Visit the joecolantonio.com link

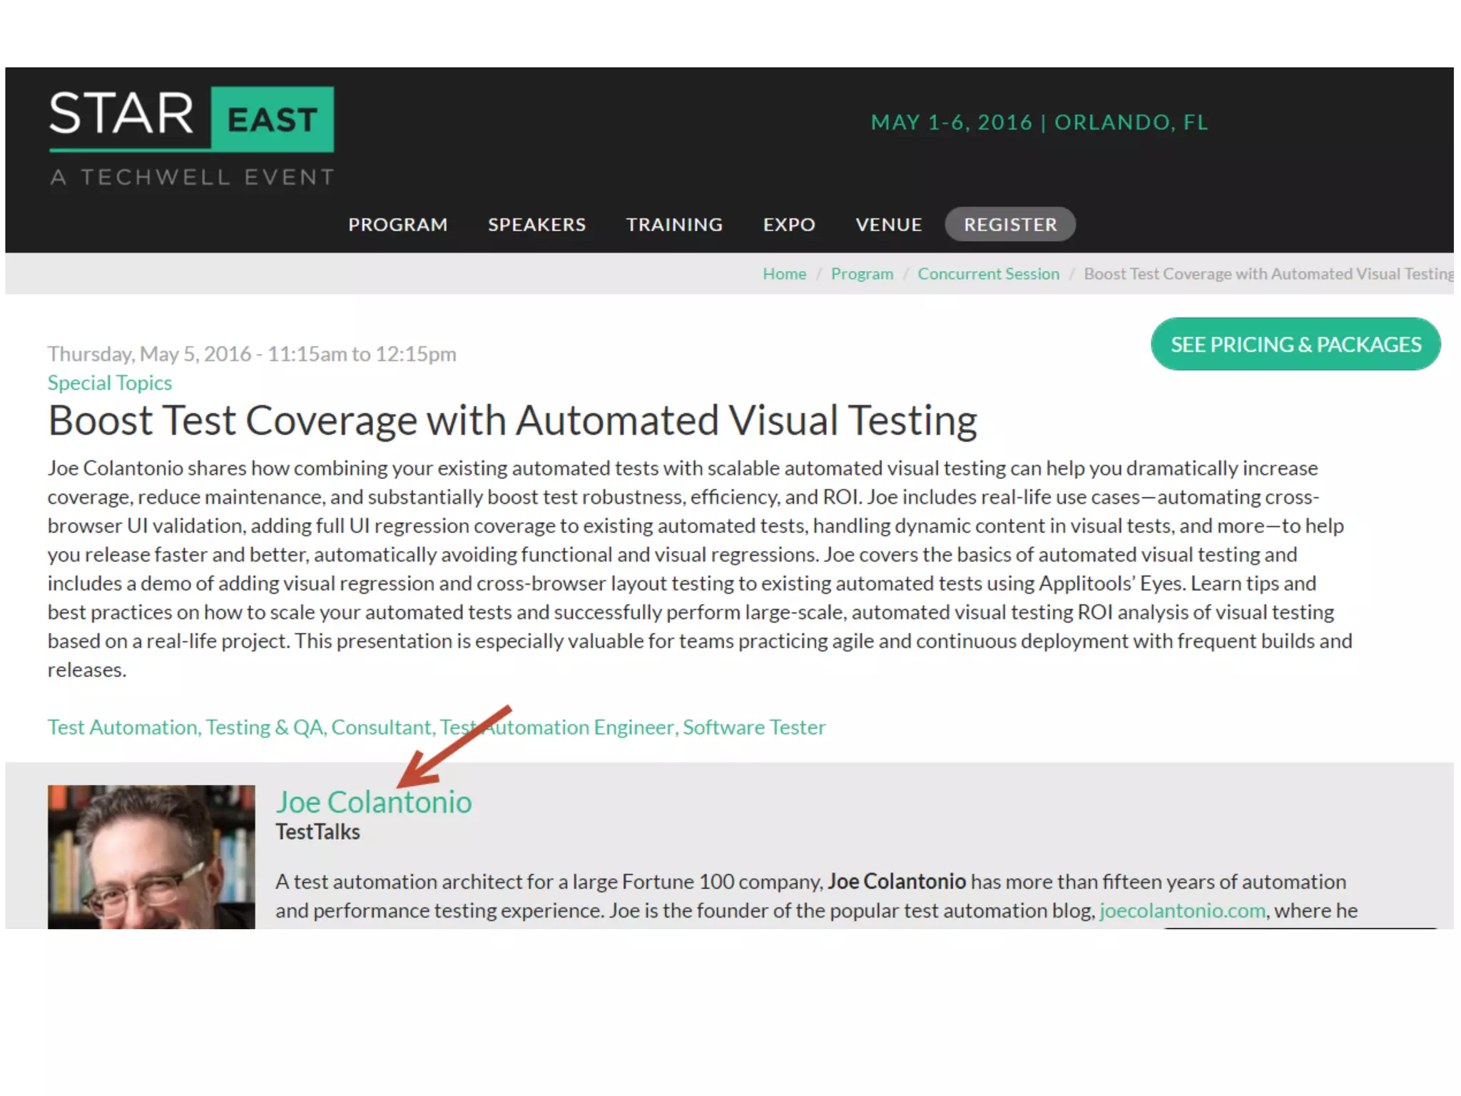[x=1182, y=911]
